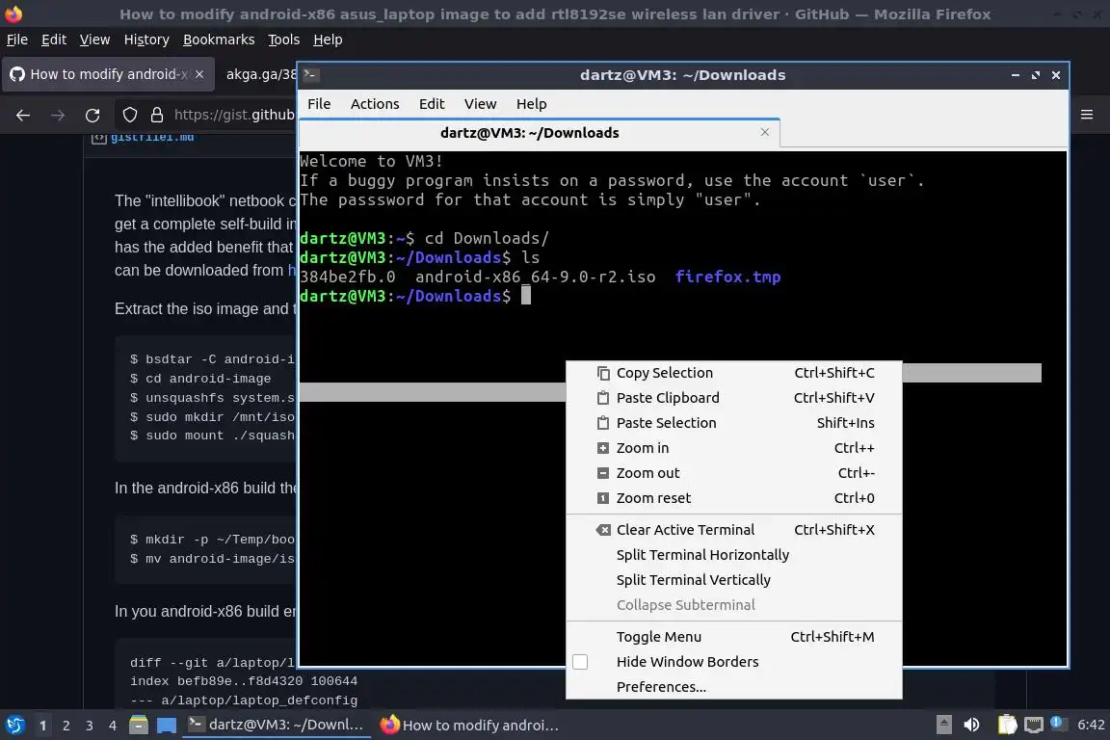Select Toggle Menu entry
This screenshot has width=1110, height=740.
coord(734,637)
